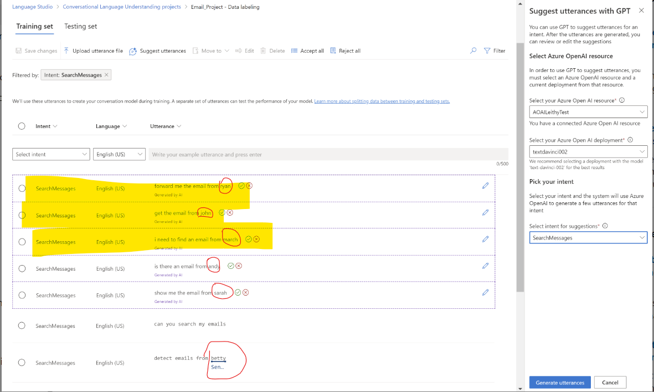The width and height of the screenshot is (654, 392).
Task: Select the Training set tab
Action: [34, 26]
